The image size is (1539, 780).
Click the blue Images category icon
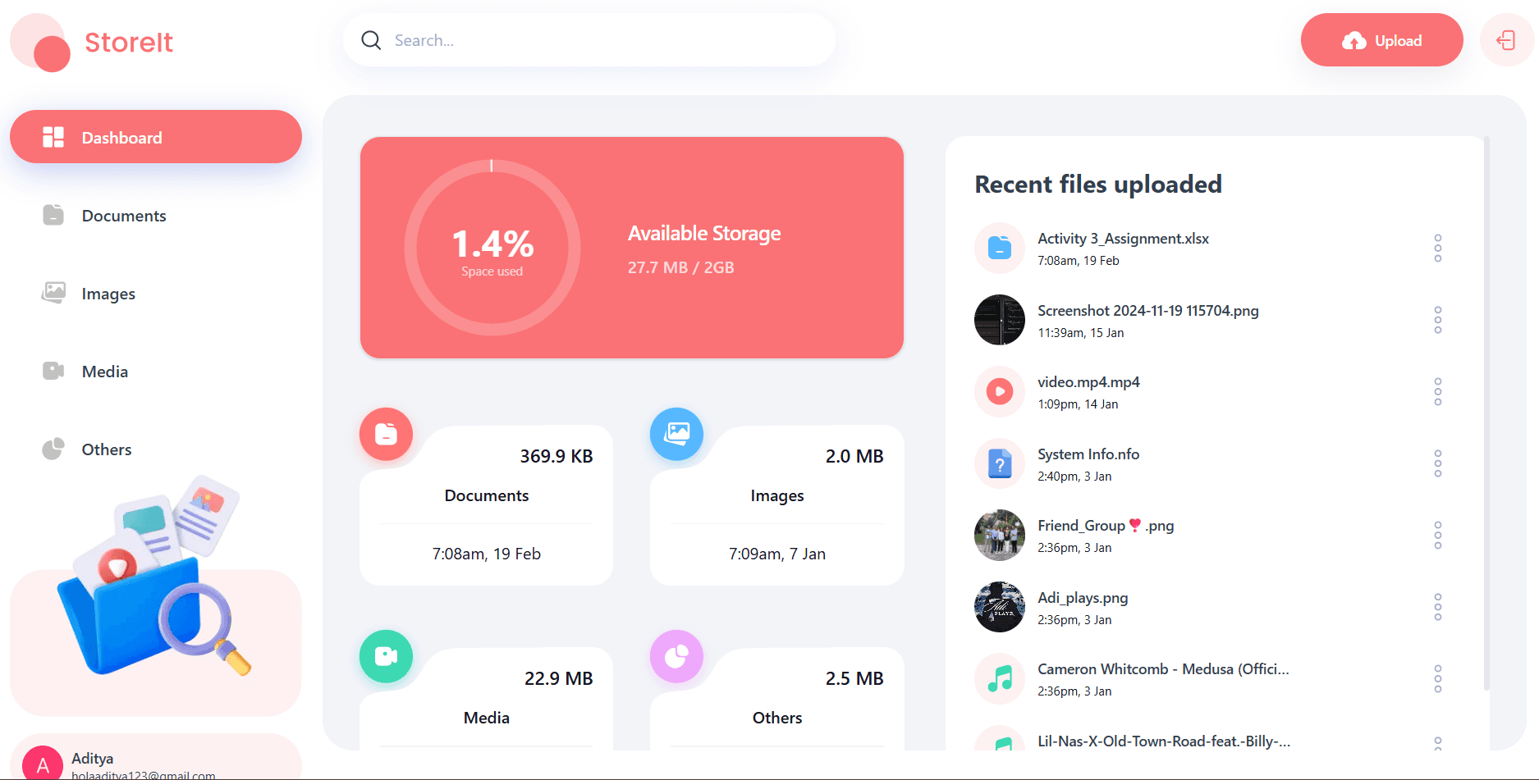(x=676, y=434)
